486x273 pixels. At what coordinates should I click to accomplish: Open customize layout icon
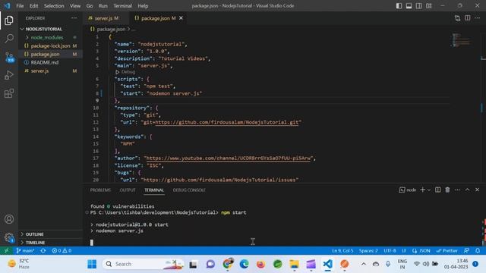coord(429,5)
